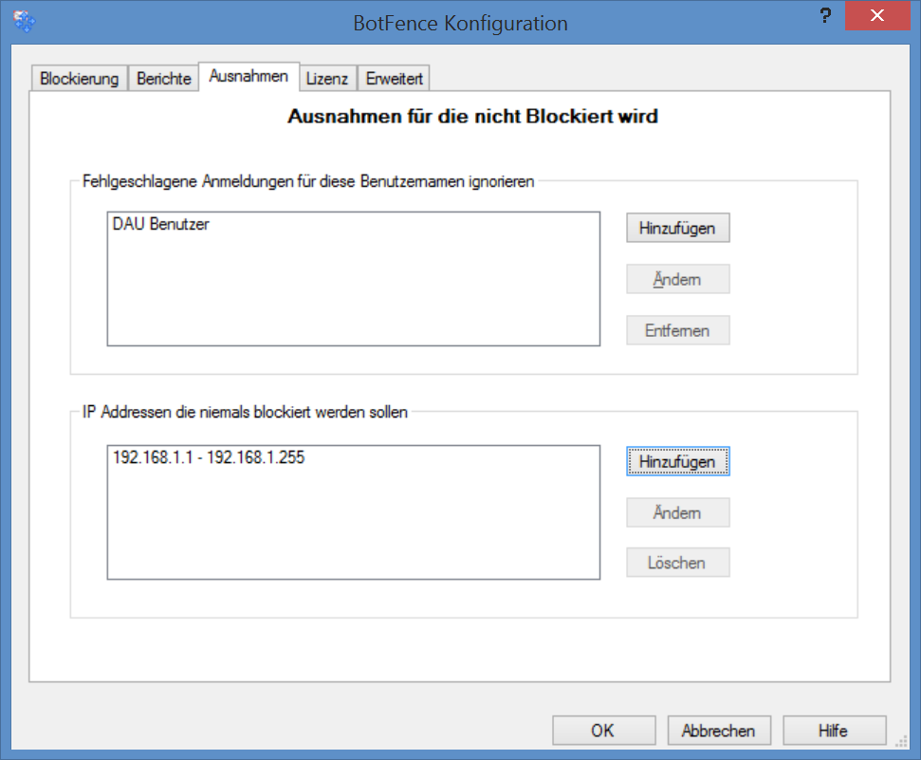Open the Berichte tab
921x760 pixels.
(164, 78)
